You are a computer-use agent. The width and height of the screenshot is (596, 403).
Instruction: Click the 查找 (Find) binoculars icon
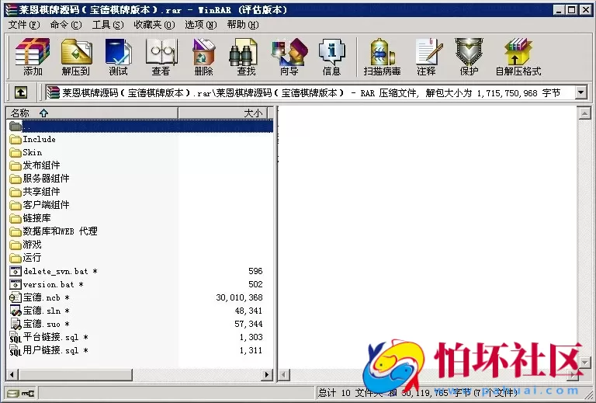click(246, 57)
